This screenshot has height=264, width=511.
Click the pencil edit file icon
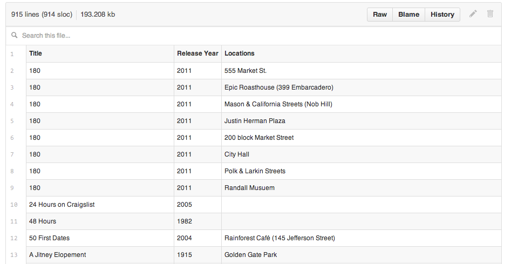(473, 14)
